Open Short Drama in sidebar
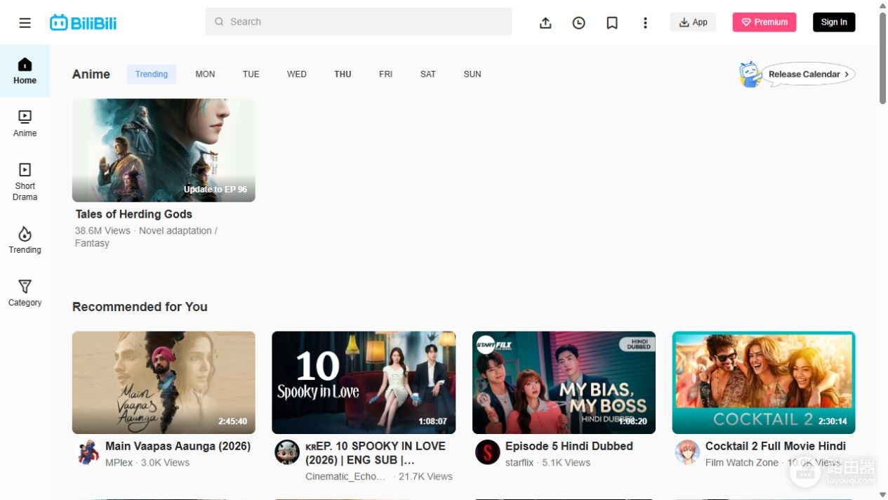Image resolution: width=888 pixels, height=500 pixels. pyautogui.click(x=25, y=182)
